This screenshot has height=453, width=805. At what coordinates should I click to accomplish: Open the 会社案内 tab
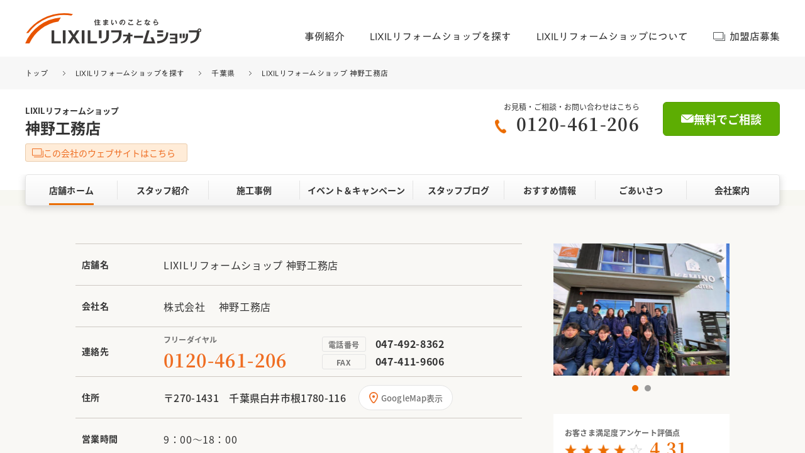[732, 191]
